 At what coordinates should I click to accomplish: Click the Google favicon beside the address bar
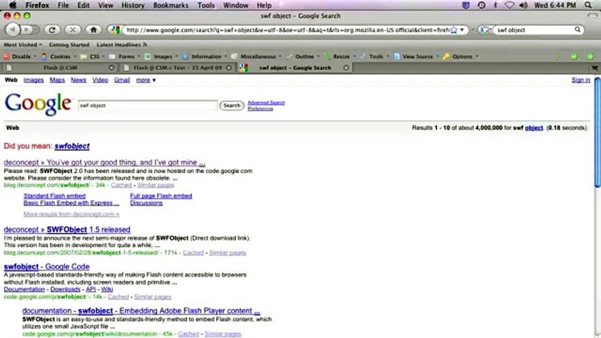click(115, 30)
